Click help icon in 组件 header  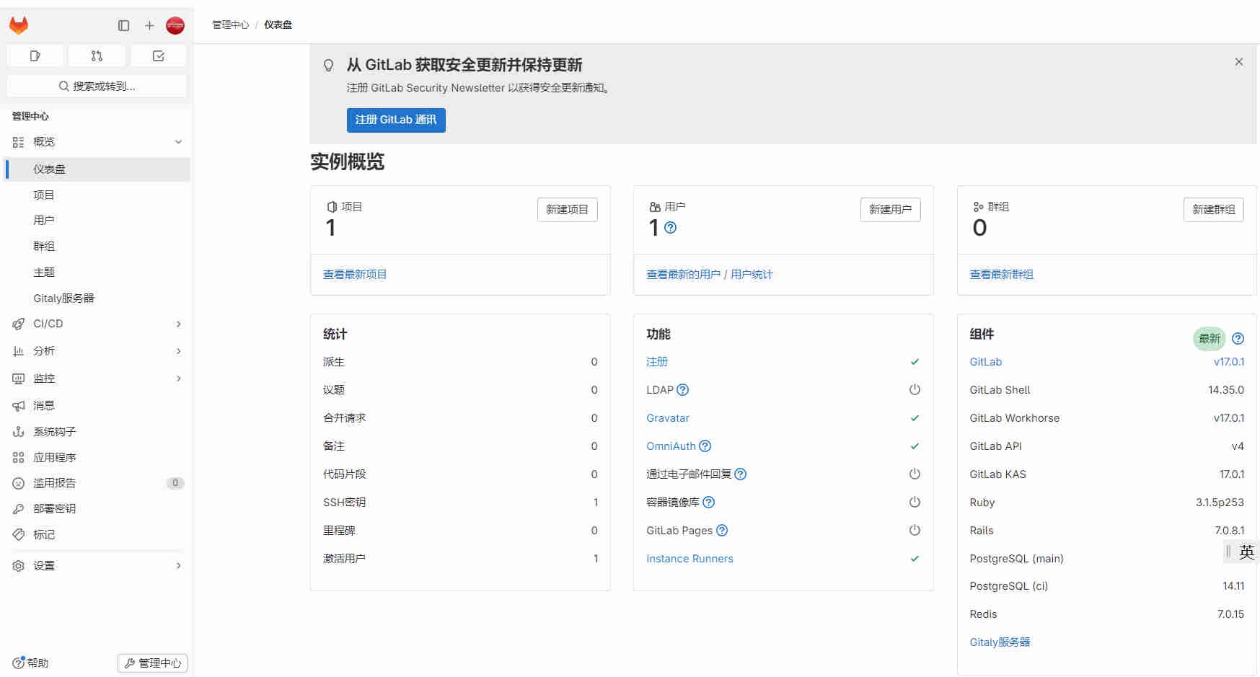1238,339
